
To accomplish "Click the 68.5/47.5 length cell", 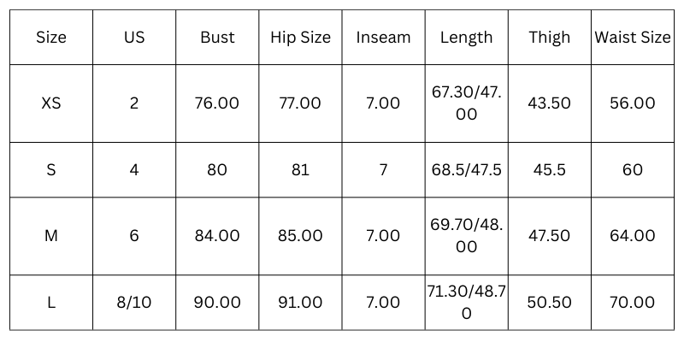I will tap(466, 170).
